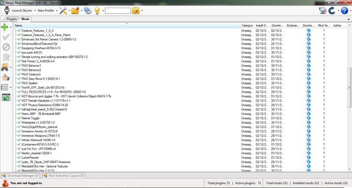Expand the help icon dropdown arrow
The height and width of the screenshot is (188, 352).
[x=350, y=10]
